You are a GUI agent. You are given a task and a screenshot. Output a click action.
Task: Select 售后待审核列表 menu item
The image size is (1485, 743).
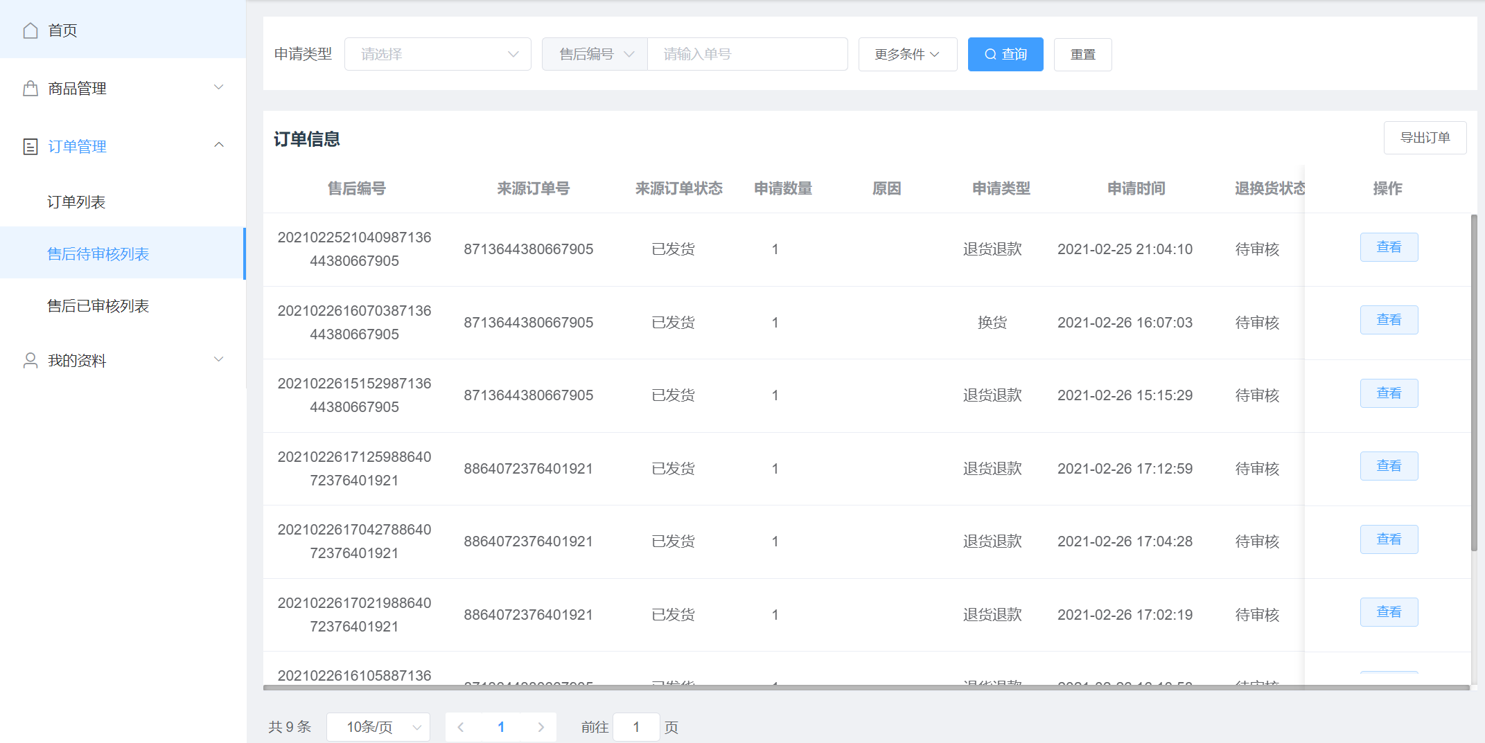123,253
